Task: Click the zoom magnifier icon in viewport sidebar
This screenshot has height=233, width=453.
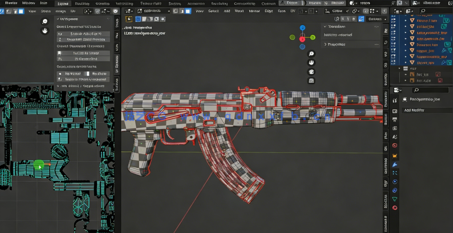Action: [311, 54]
